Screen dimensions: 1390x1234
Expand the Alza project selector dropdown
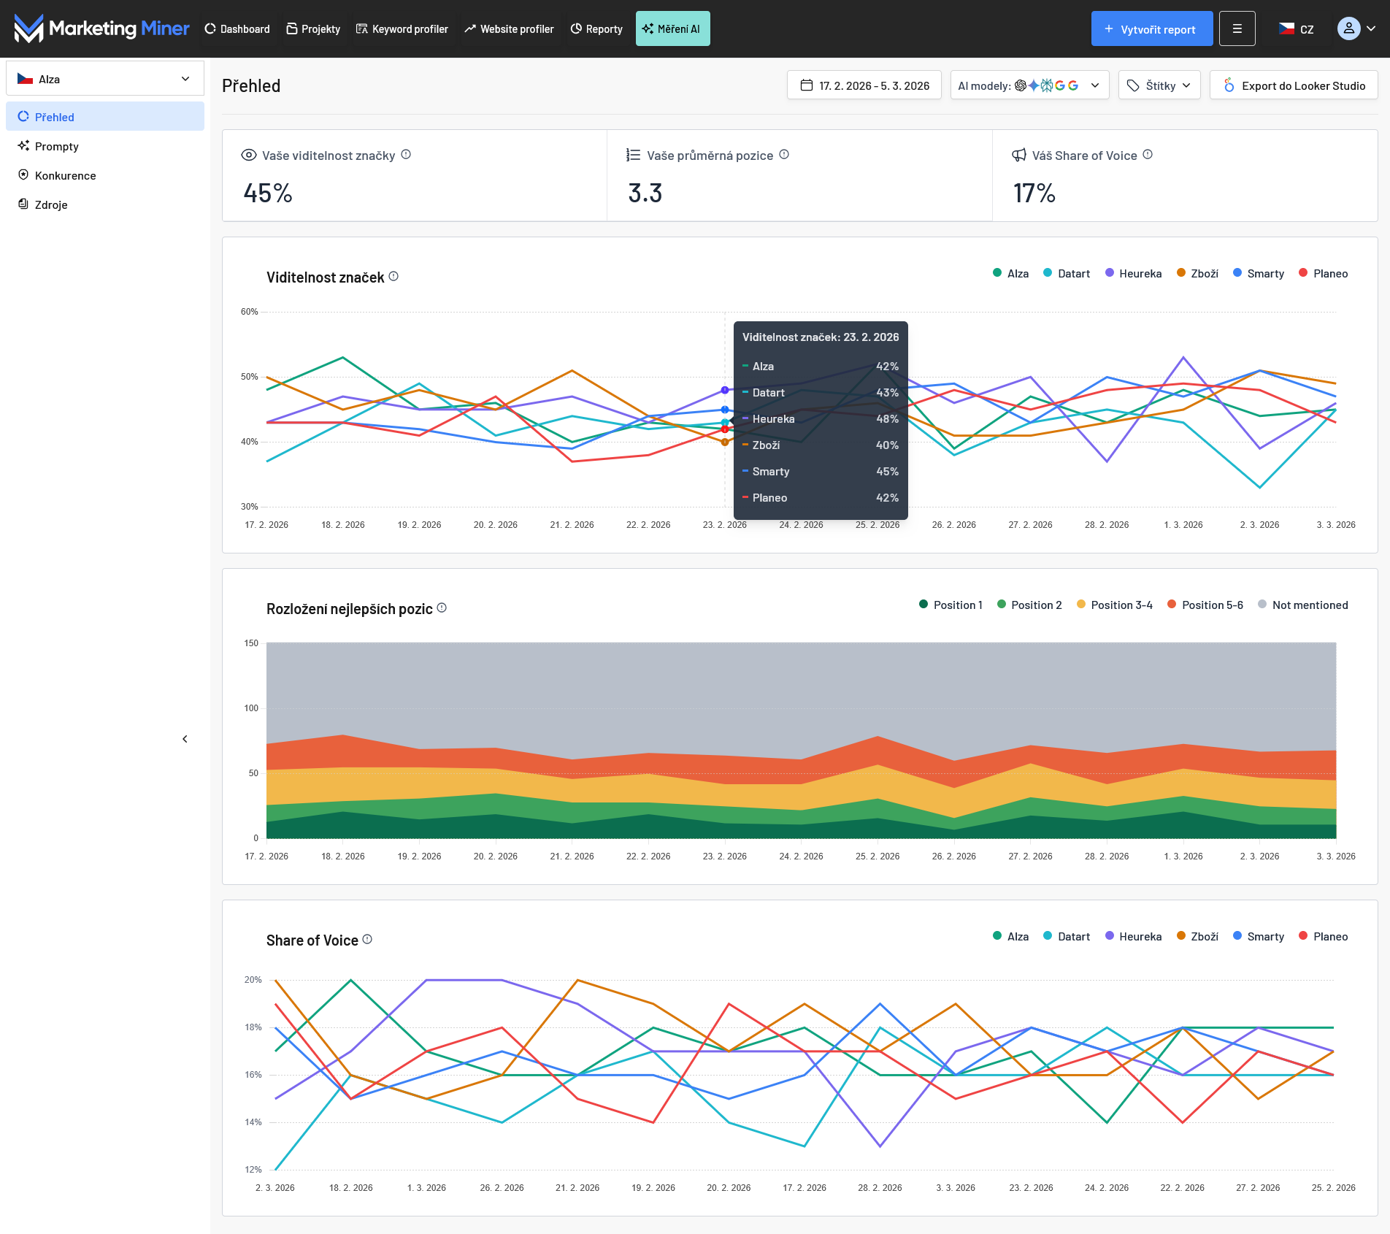tap(105, 79)
